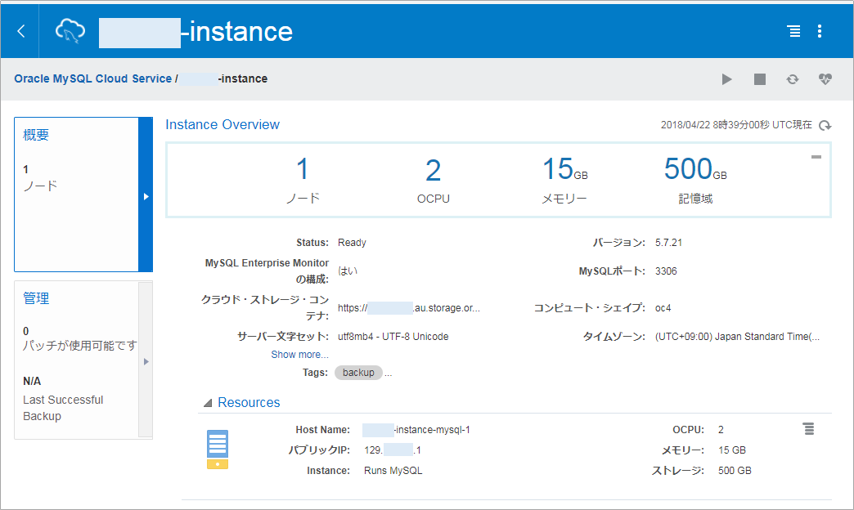
Task: Open the mysql-1 node actions menu
Action: tap(808, 429)
